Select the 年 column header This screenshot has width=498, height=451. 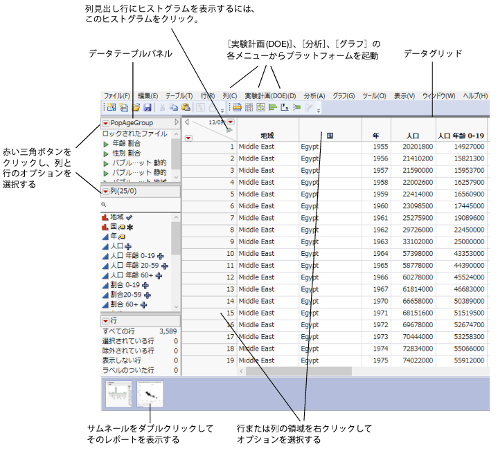point(376,136)
